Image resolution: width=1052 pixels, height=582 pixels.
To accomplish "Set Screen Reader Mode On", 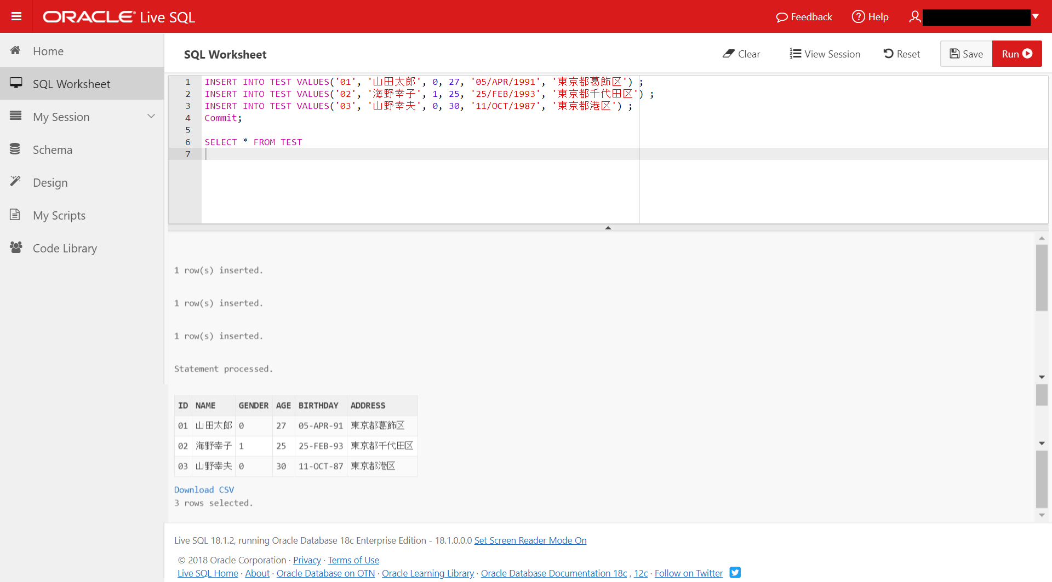I will [530, 540].
